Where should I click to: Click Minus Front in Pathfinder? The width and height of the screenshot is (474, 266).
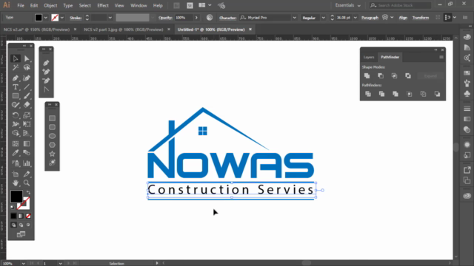[x=381, y=75]
